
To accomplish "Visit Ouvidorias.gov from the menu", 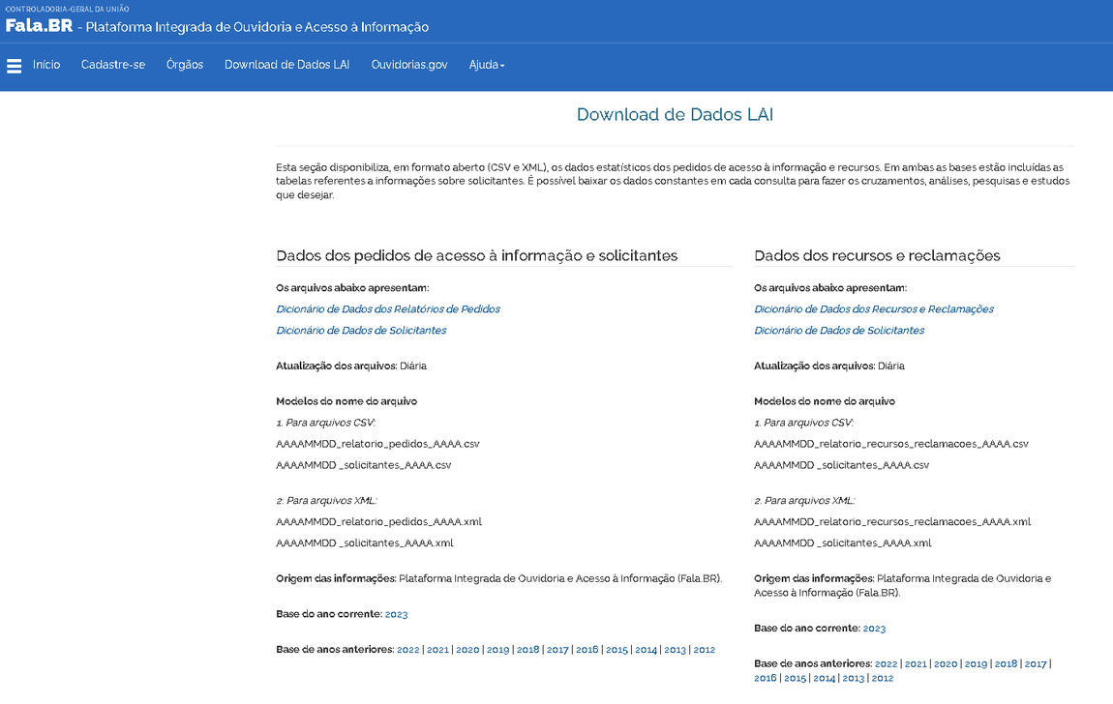I will [x=408, y=65].
